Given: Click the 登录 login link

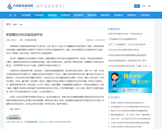Looking at the screenshot, I should pos(144,6).
